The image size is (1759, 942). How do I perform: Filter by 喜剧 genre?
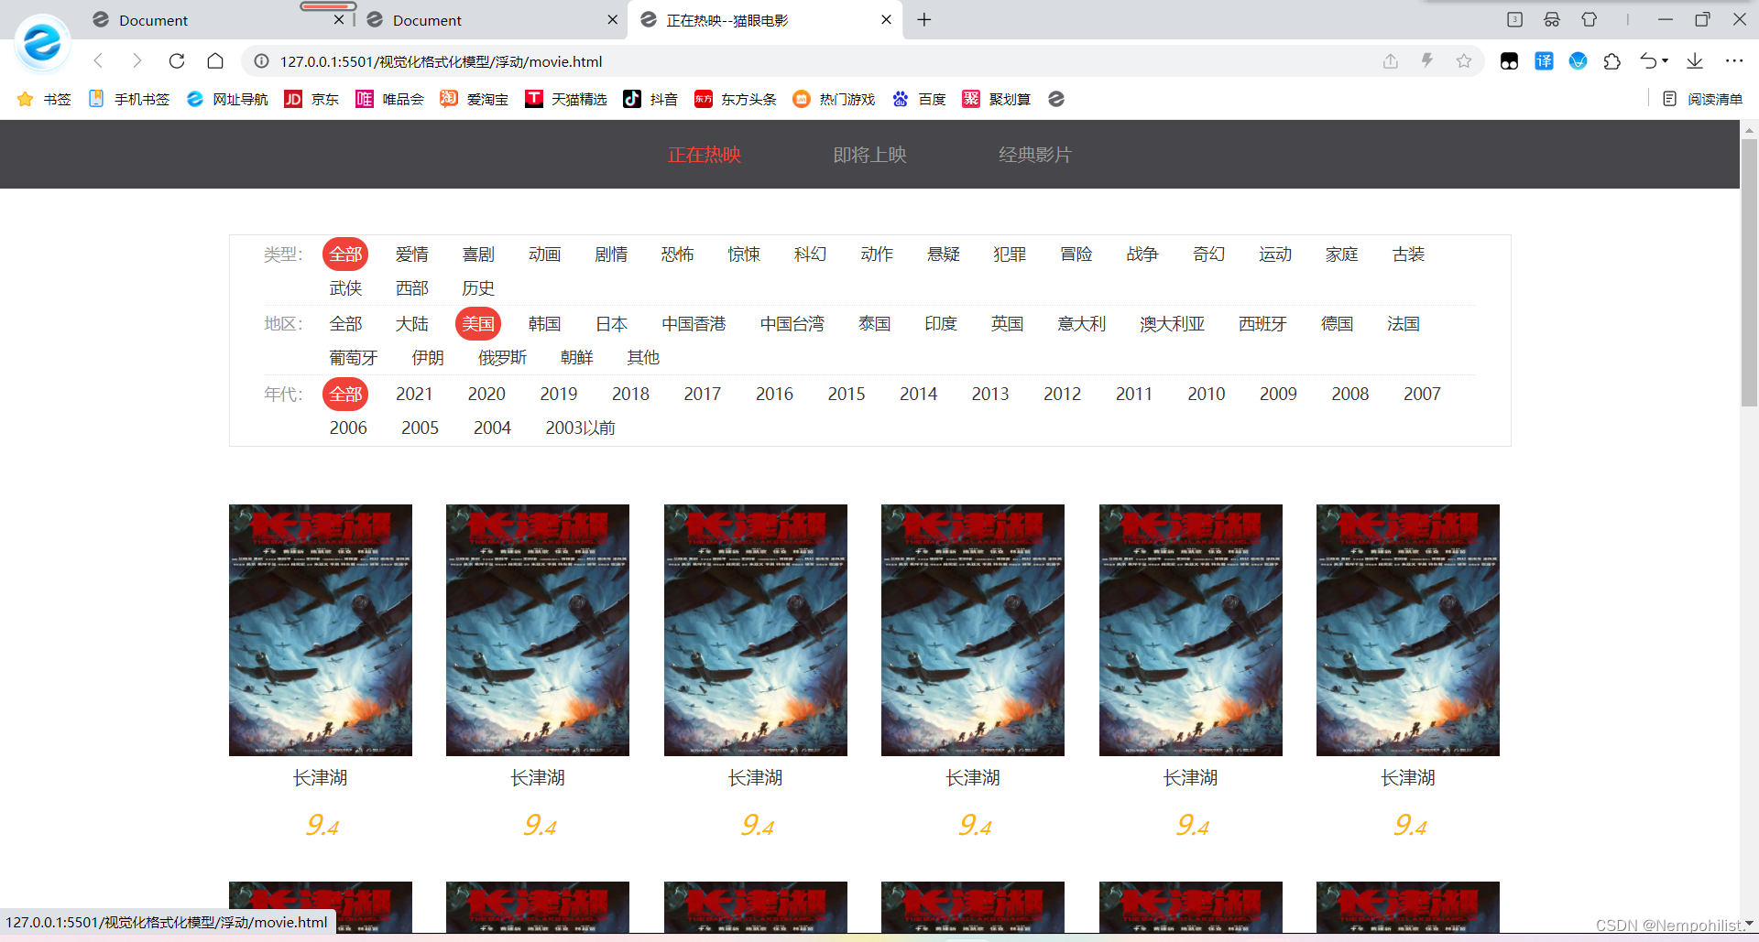478,254
